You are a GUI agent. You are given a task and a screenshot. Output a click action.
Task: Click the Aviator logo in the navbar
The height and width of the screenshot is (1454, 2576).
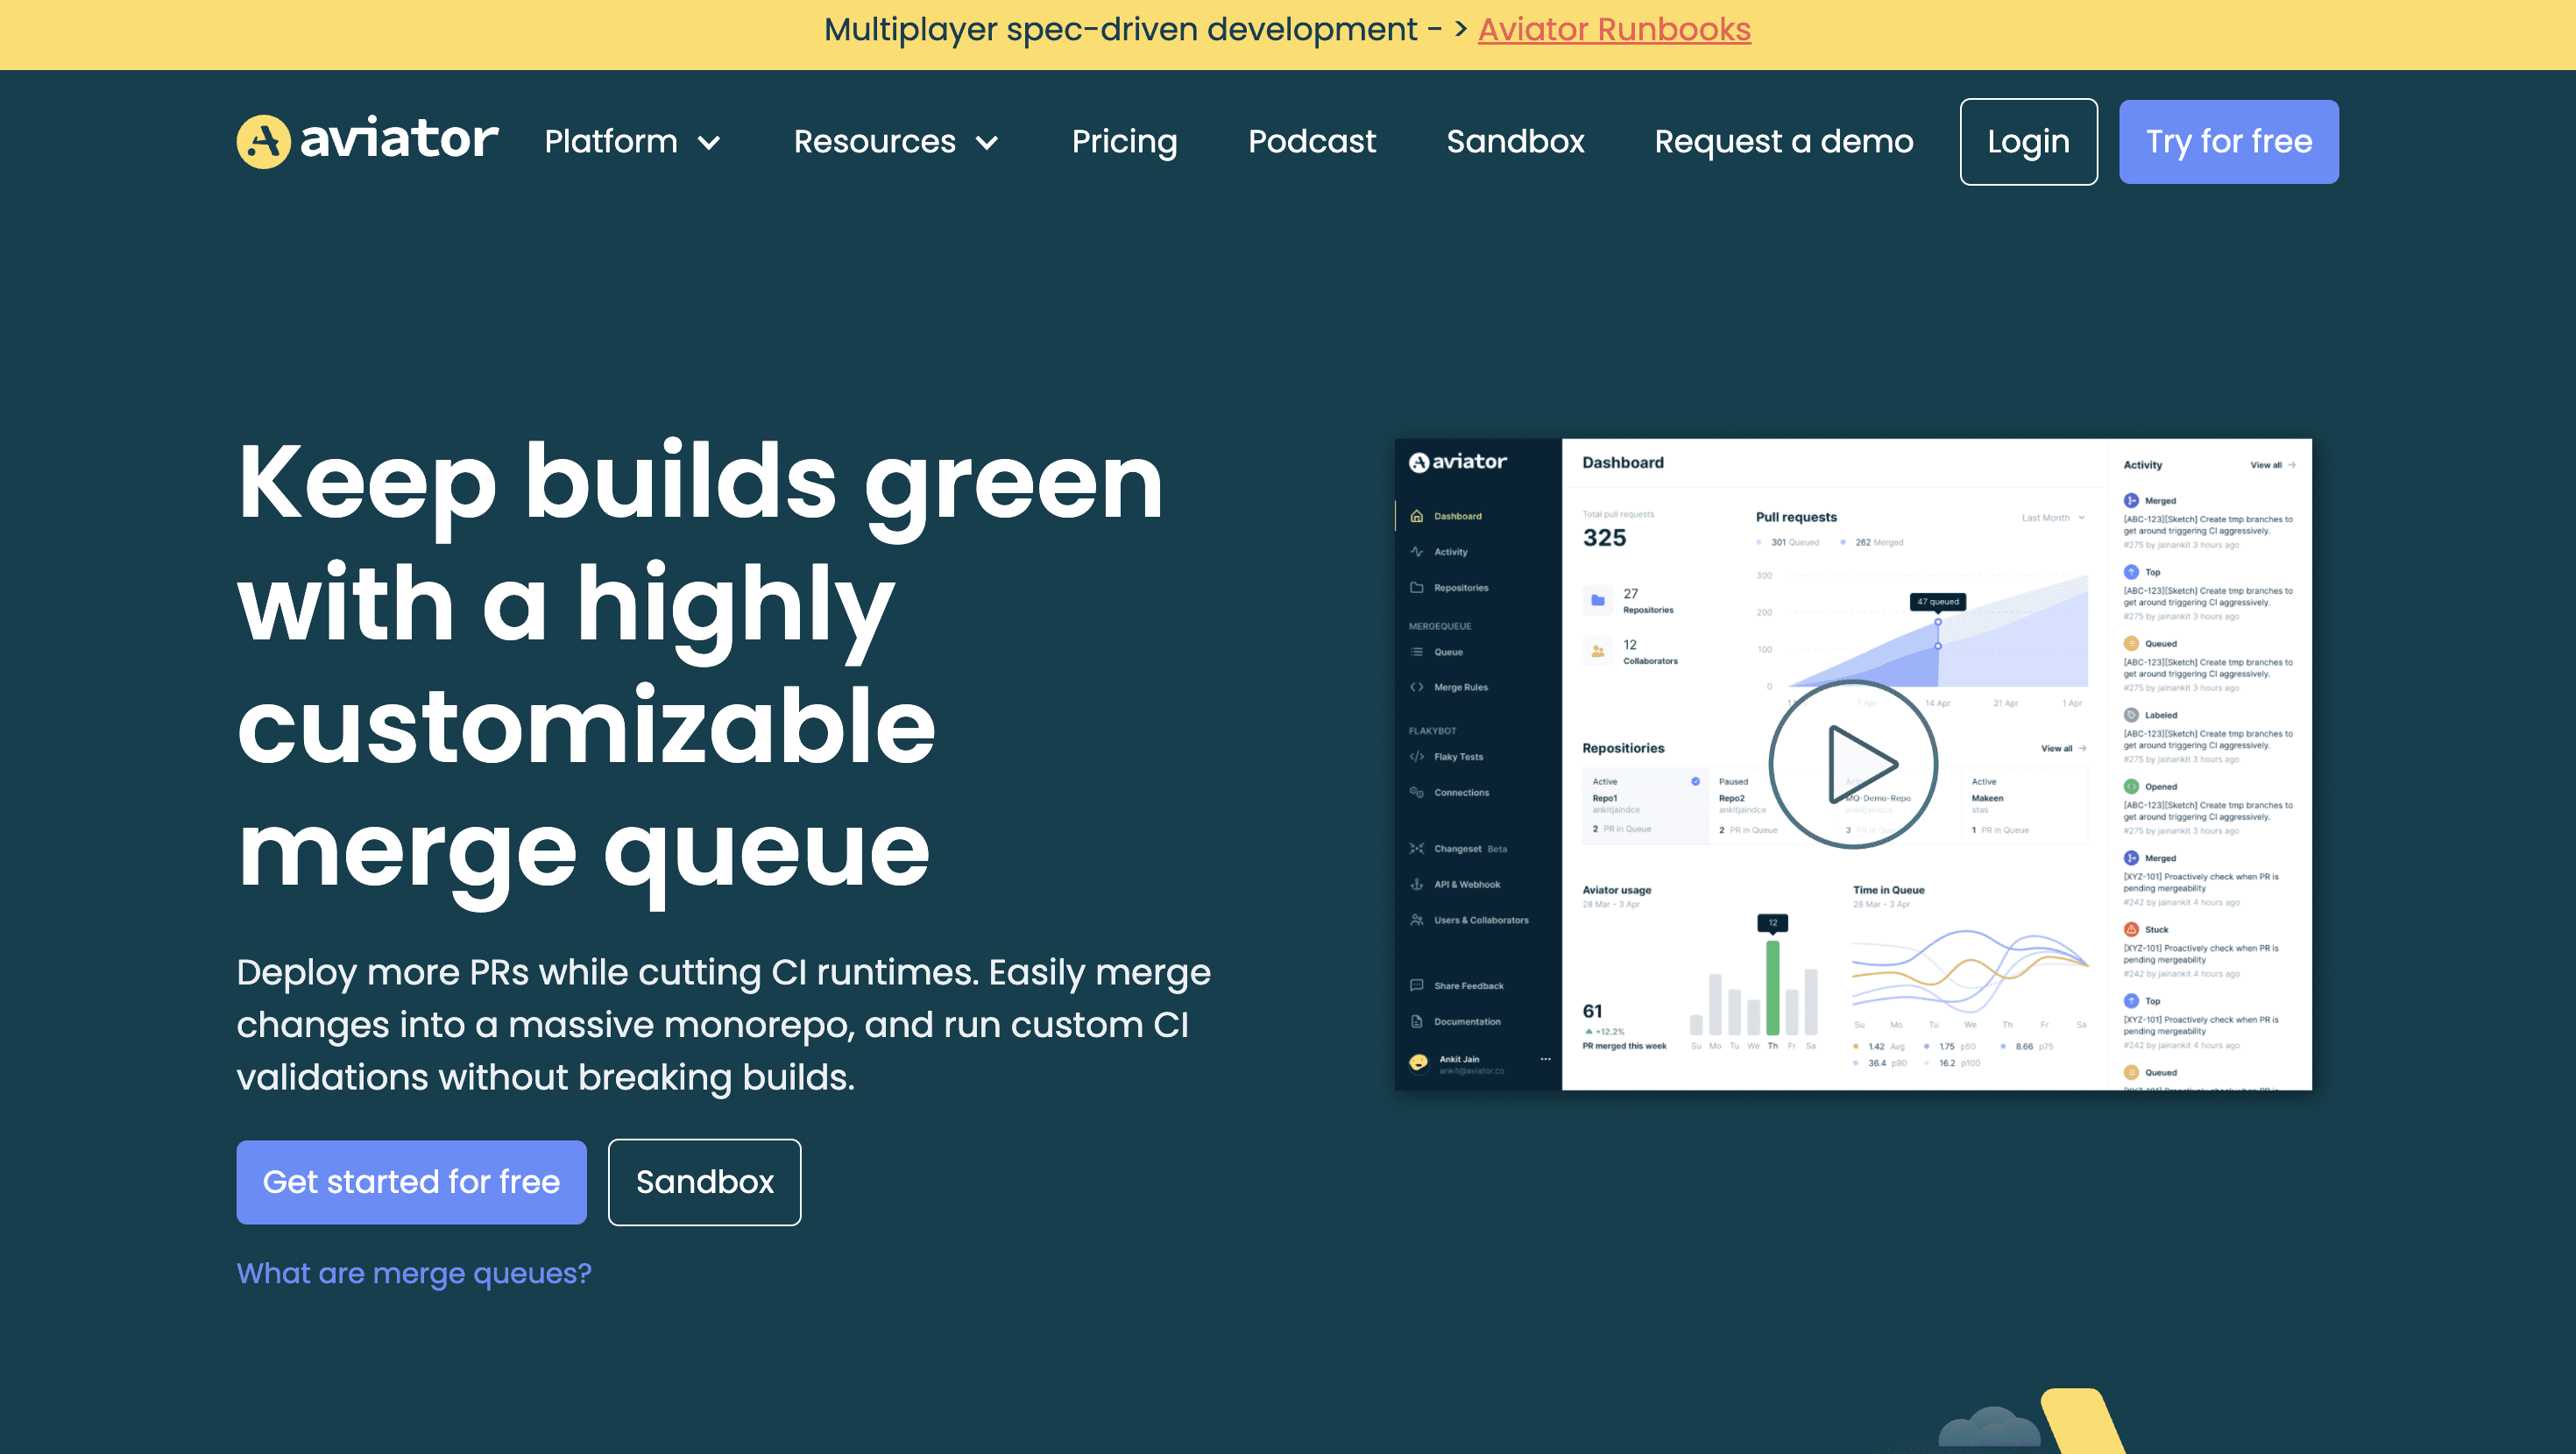pyautogui.click(x=366, y=141)
